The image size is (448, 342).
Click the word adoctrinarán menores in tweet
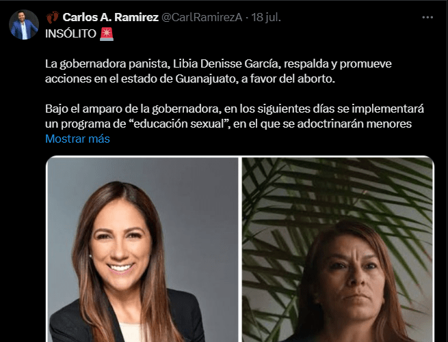(354, 124)
